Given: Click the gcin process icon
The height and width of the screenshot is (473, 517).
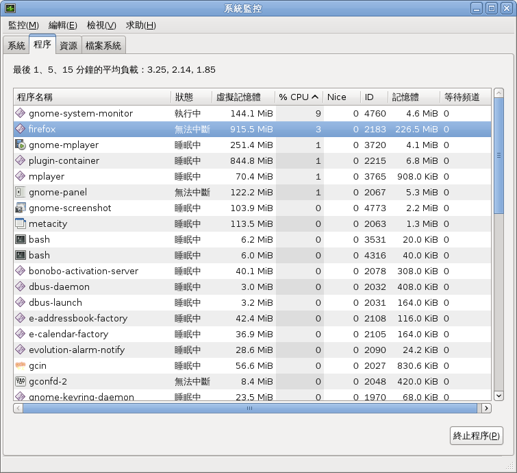Looking at the screenshot, I should pos(21,365).
